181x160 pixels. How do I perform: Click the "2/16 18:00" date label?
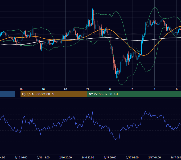coord(43,157)
